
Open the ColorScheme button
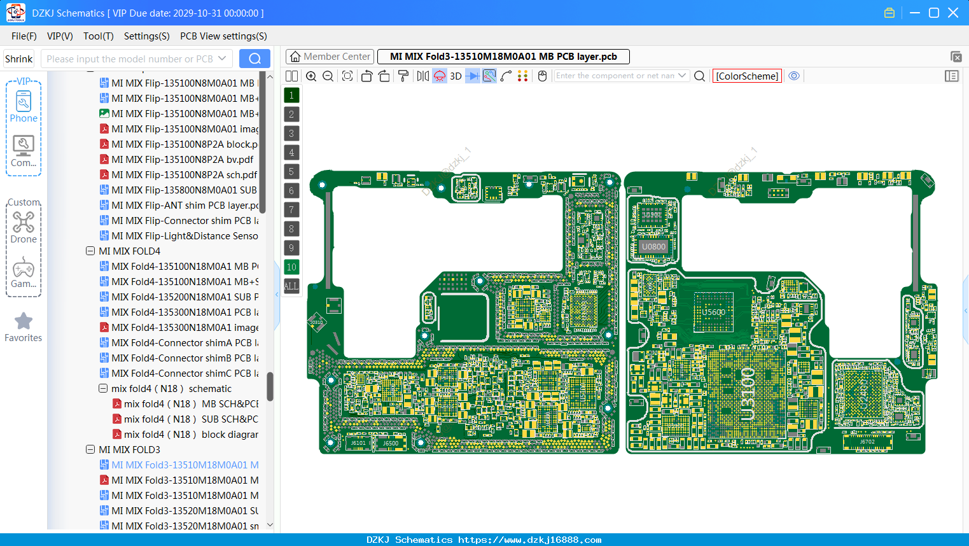click(747, 76)
